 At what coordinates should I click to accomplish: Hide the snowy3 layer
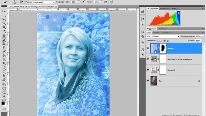click(148, 48)
